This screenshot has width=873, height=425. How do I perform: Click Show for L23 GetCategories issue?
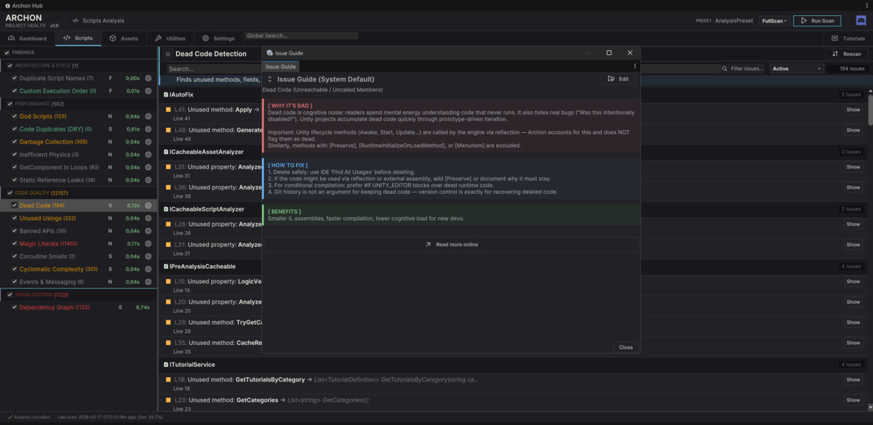(x=853, y=400)
